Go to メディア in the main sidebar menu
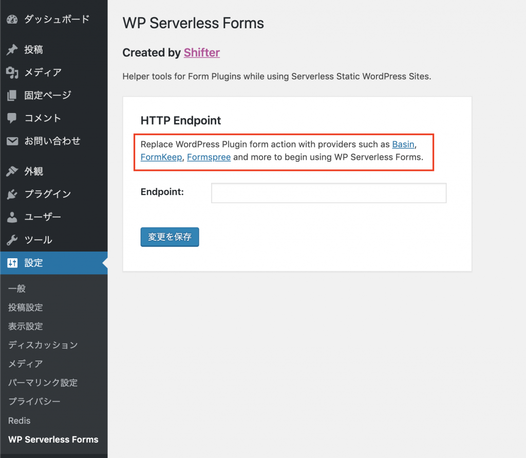This screenshot has height=458, width=526. pos(43,72)
